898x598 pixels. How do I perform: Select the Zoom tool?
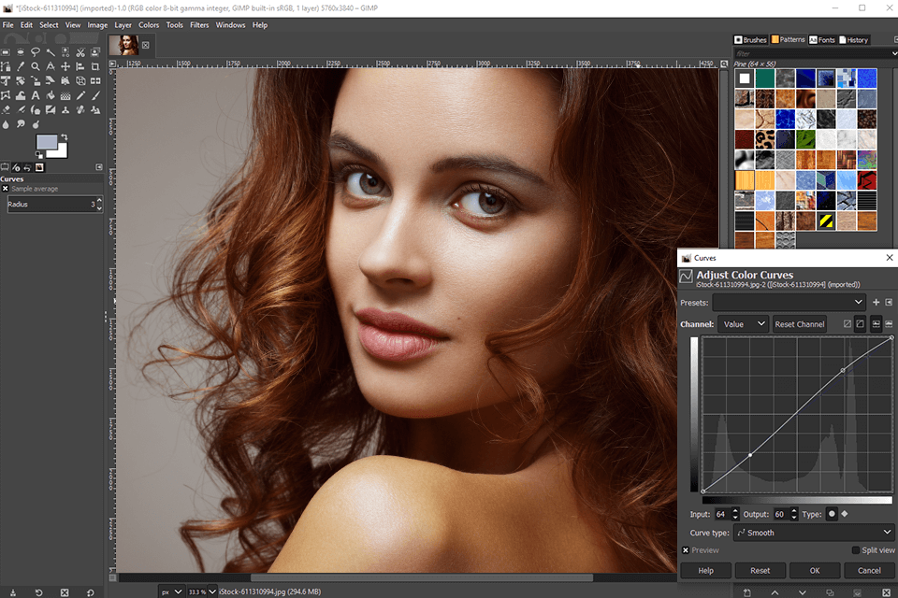pos(35,65)
